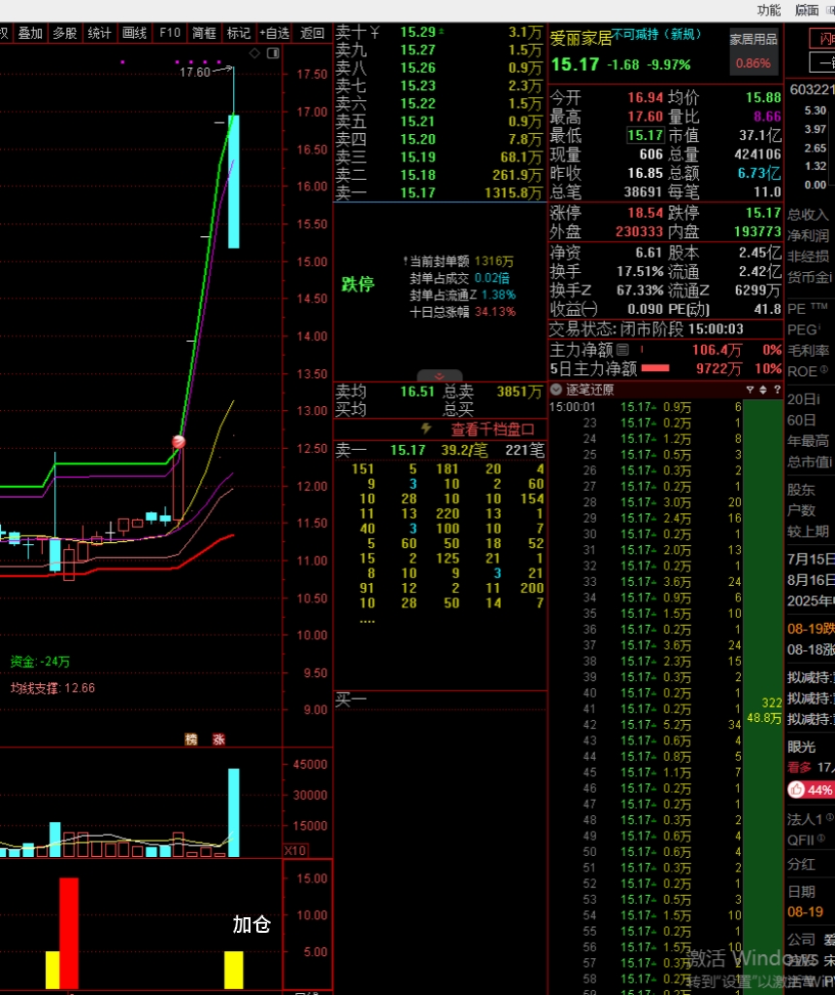This screenshot has width=835, height=995.
Task: Click the 标记 mark button
Action: [239, 33]
